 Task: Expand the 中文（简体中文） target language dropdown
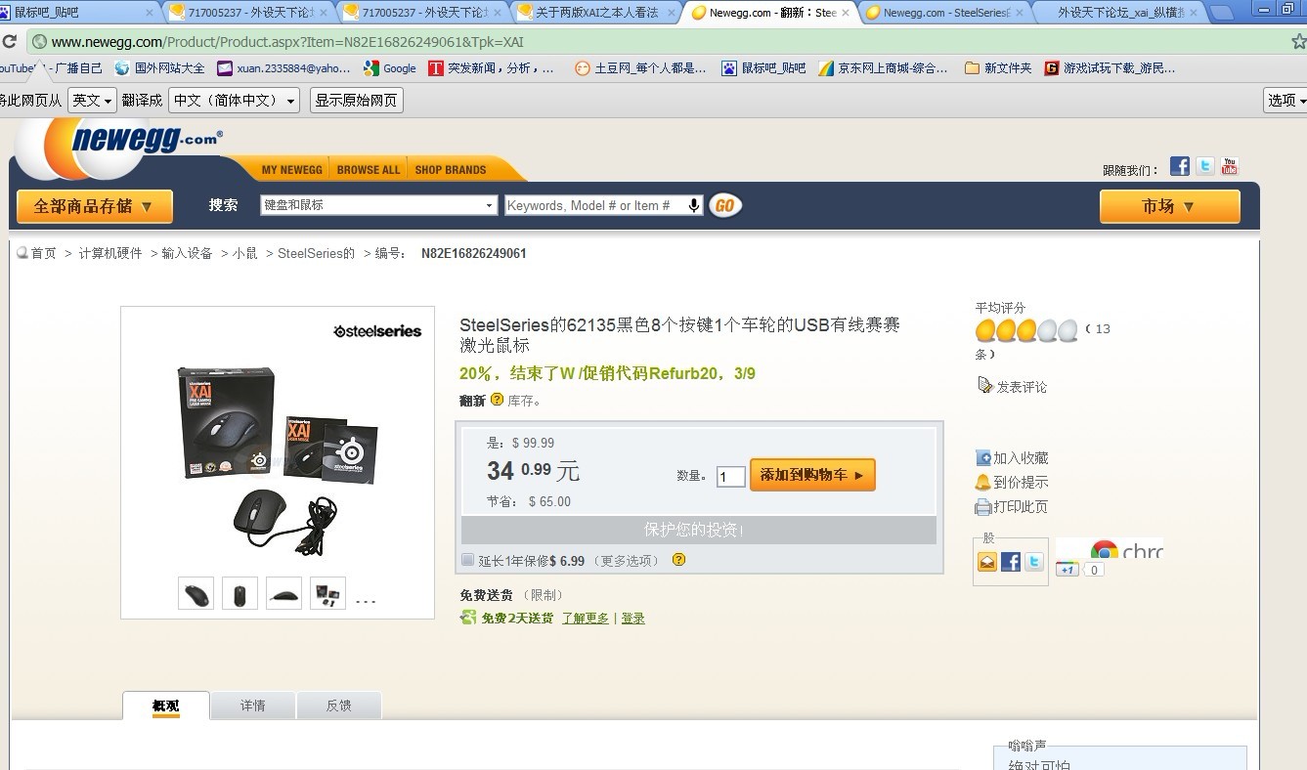[234, 100]
